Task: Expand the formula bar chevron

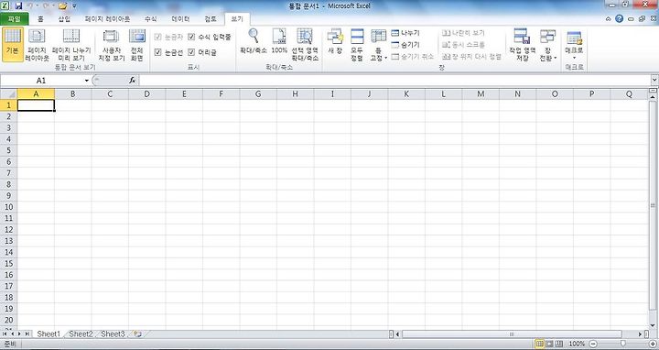Action: tap(654, 80)
